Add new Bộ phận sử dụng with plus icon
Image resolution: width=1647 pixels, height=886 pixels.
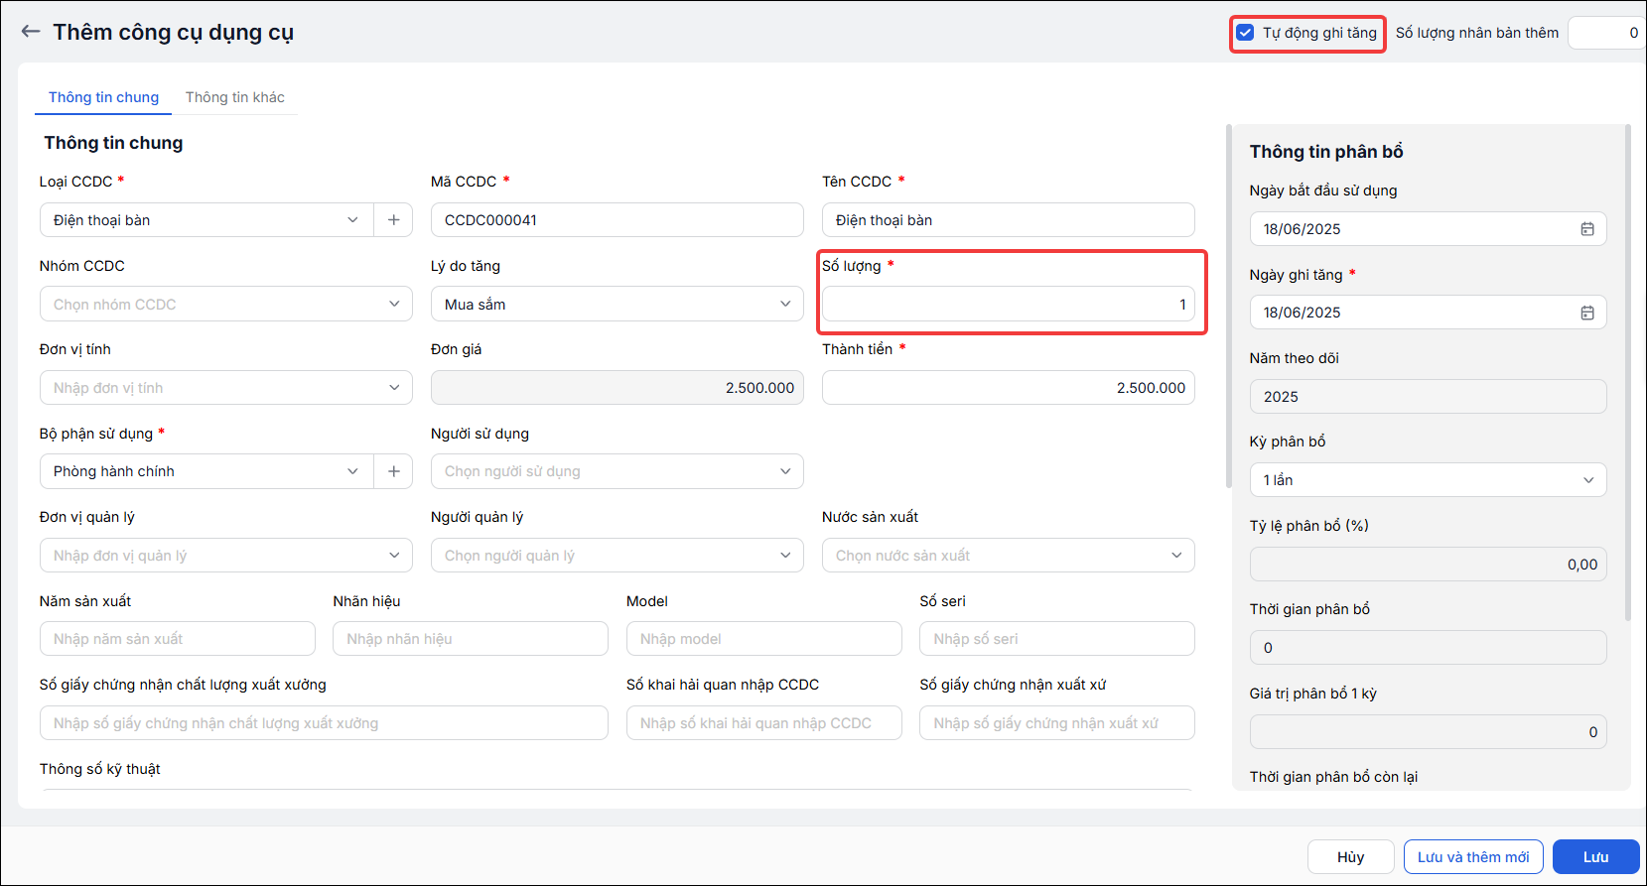pyautogui.click(x=394, y=471)
